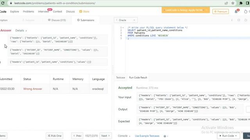Switch to the Testcase tab
The width and height of the screenshot is (250, 140).
coord(121,78)
